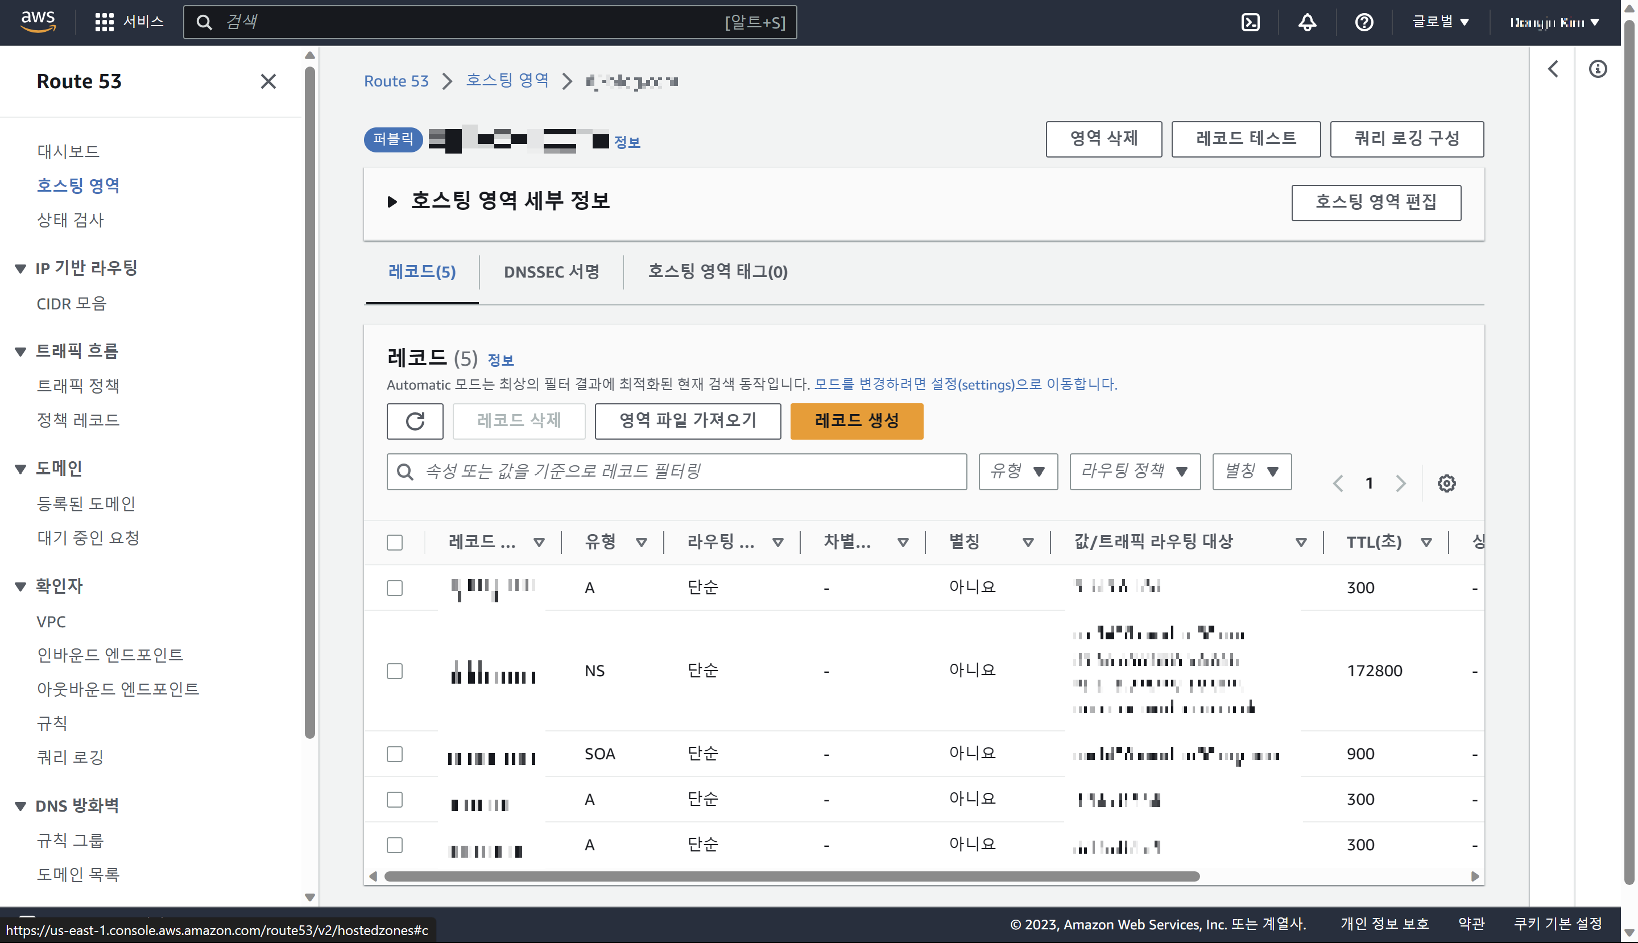Expand 호스팅 영역 세부 정보 section

[x=392, y=201]
